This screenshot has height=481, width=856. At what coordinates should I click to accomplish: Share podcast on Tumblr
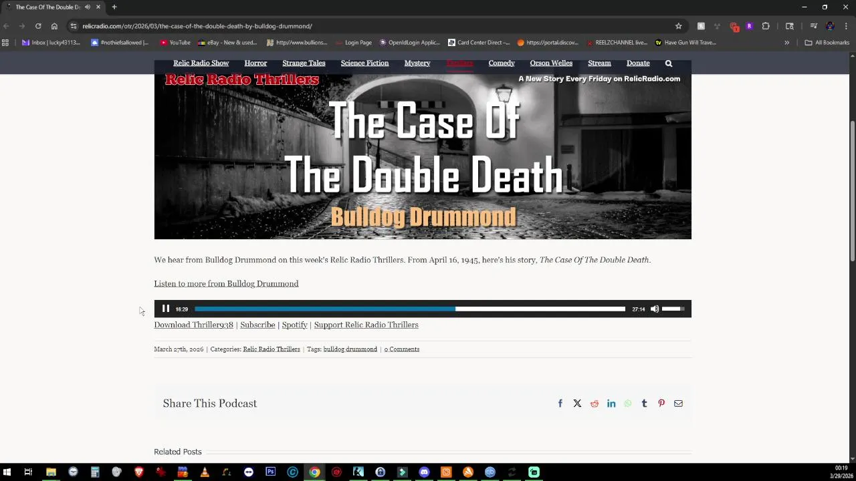[645, 404]
